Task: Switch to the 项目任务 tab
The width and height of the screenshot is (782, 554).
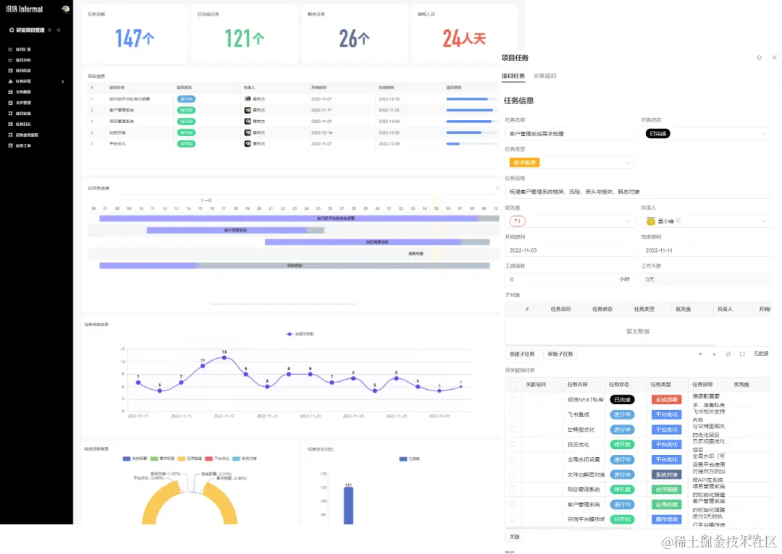Action: point(513,76)
